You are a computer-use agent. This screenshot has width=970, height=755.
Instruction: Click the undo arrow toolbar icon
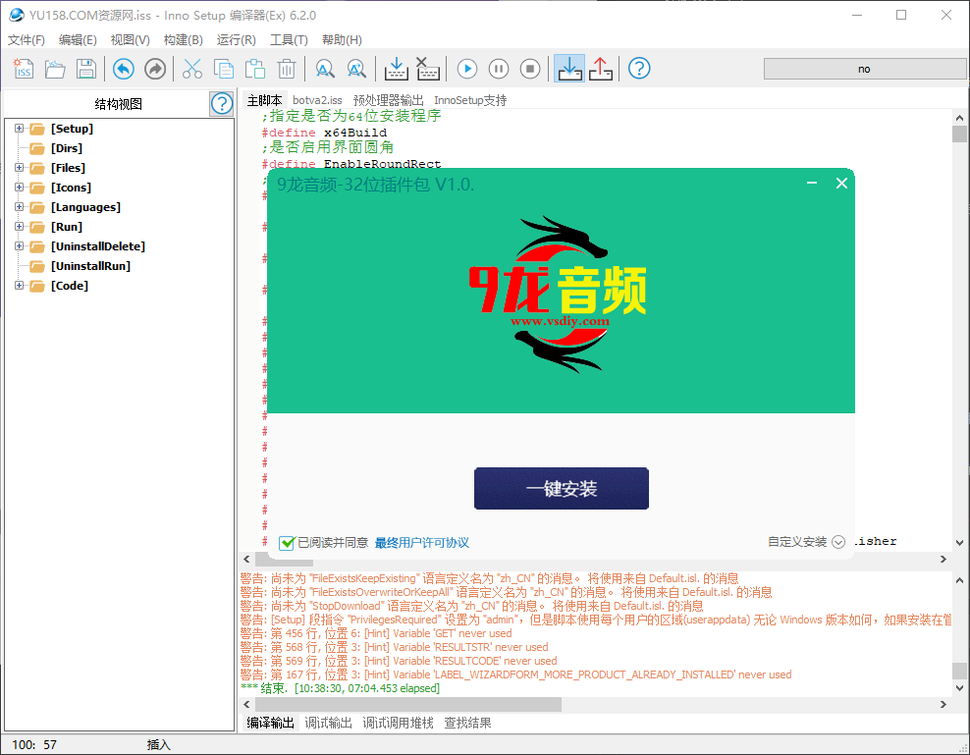point(123,69)
